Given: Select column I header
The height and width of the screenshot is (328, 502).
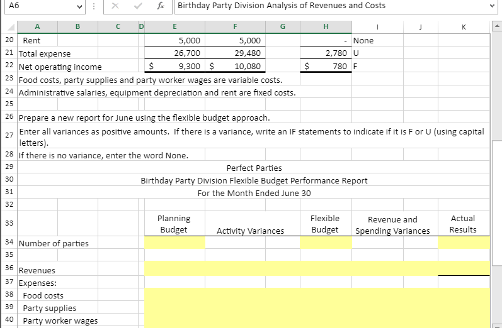Looking at the screenshot, I should point(377,27).
